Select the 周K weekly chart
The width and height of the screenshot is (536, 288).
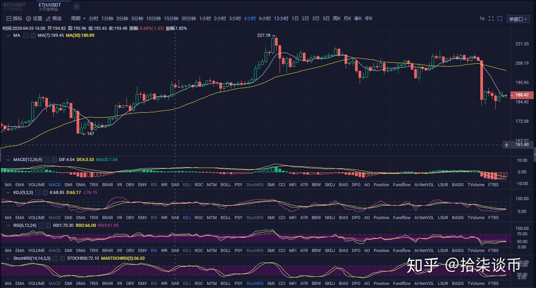[336, 19]
